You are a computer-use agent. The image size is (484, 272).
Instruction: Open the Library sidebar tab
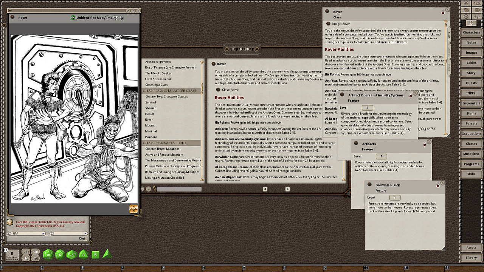[x=471, y=258]
